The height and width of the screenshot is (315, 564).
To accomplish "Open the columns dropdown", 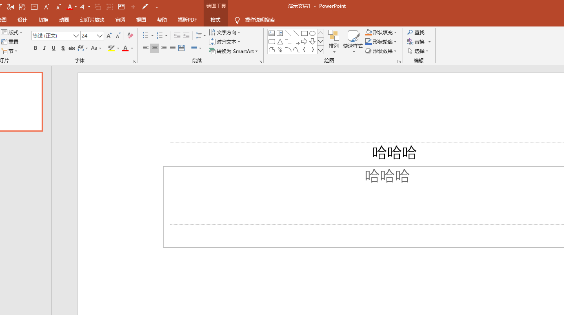I will [196, 48].
